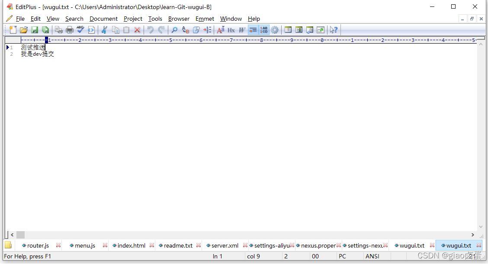Click the 'ANSI' encoding in status bar
488x264 pixels.
point(372,256)
